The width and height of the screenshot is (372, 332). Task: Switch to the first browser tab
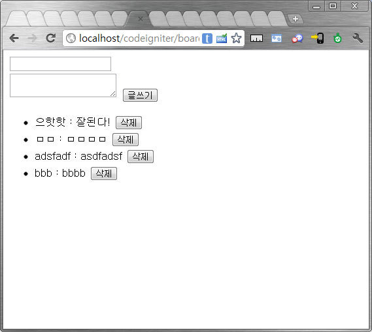point(17,18)
